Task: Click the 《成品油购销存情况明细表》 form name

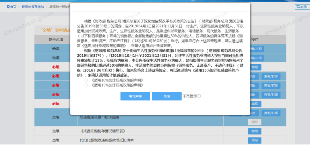Action: click(103, 131)
